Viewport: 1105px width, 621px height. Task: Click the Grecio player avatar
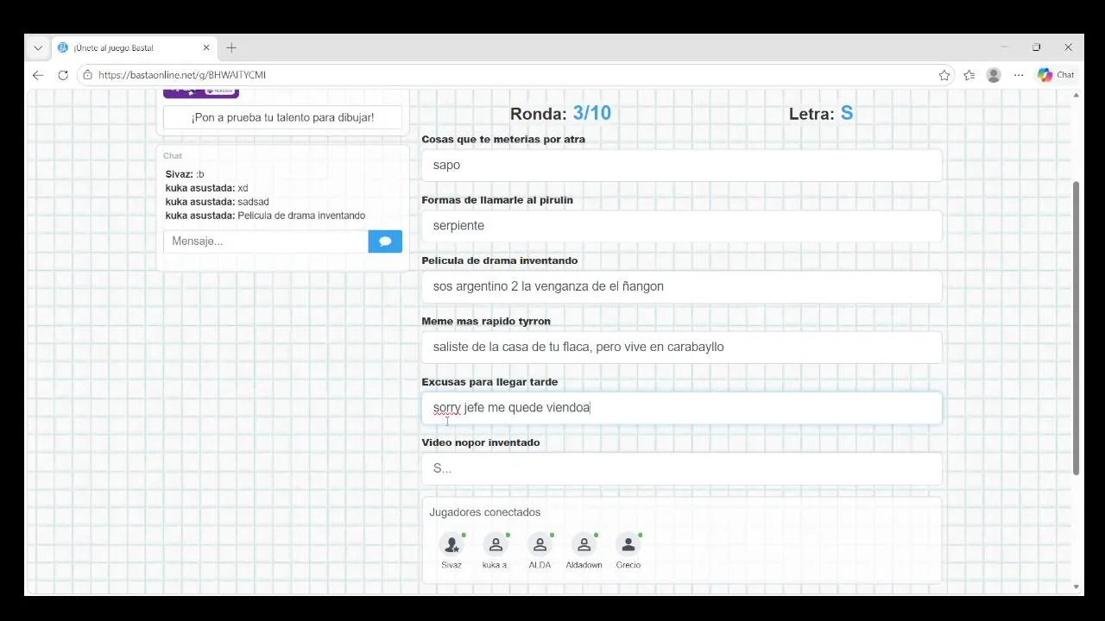point(628,544)
